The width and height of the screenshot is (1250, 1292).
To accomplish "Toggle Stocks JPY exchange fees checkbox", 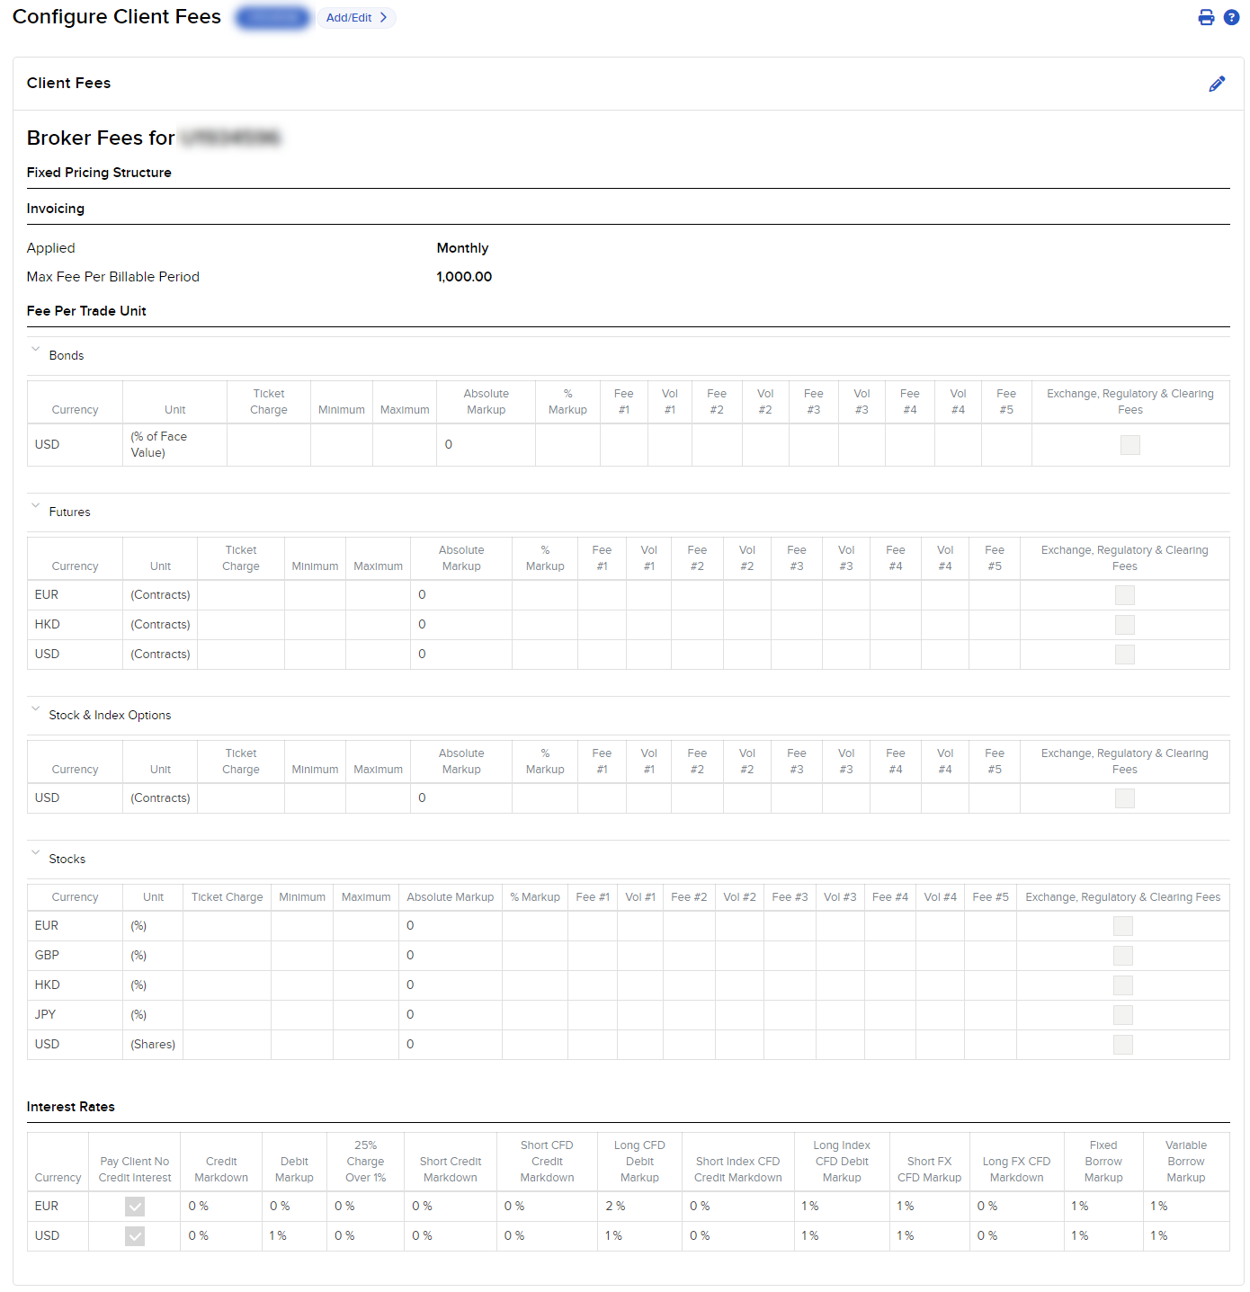I will (1122, 1015).
